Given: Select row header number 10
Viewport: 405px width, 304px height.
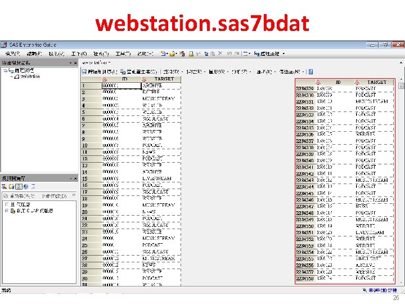Looking at the screenshot, I should click(92, 145).
